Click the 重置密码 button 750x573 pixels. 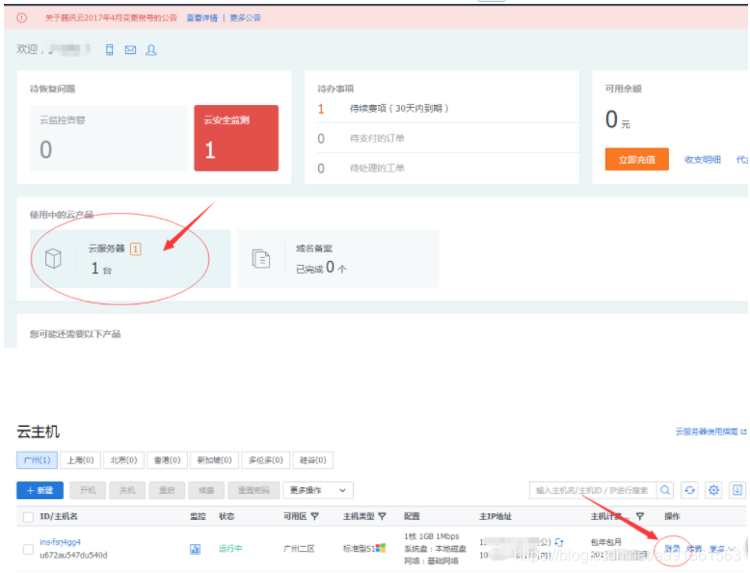pos(254,490)
